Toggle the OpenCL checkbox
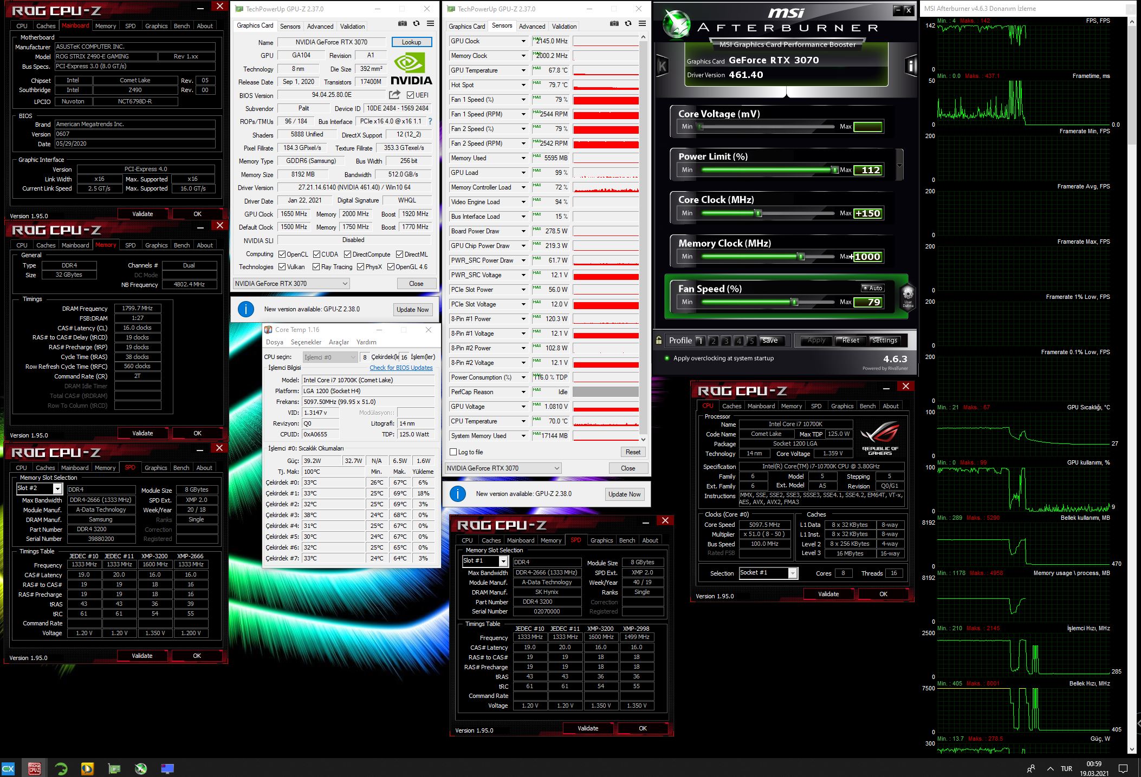Viewport: 1141px width, 777px height. tap(282, 254)
